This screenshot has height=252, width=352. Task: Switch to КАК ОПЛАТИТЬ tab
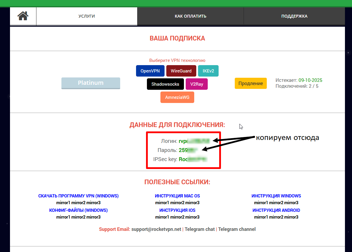point(190,16)
